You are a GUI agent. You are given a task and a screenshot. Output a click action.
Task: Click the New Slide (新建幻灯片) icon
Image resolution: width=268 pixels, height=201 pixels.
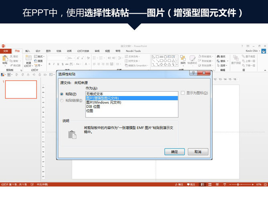click(28, 59)
